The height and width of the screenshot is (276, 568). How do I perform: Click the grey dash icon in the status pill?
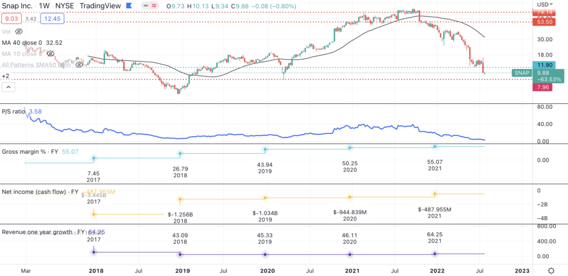(146, 6)
